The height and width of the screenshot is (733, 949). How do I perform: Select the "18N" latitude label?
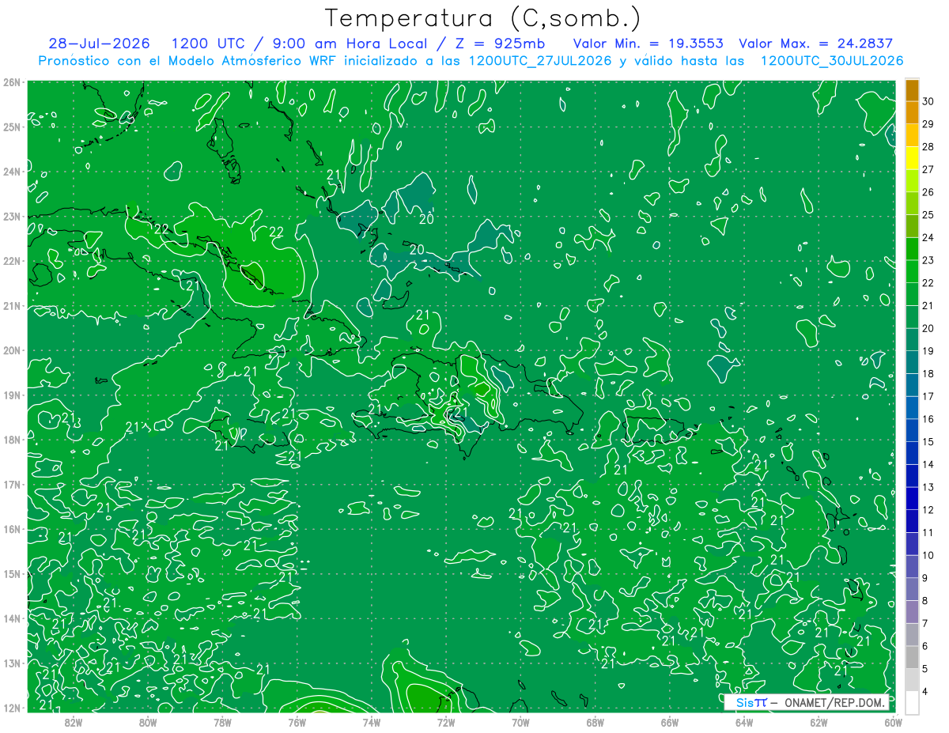pyautogui.click(x=11, y=440)
